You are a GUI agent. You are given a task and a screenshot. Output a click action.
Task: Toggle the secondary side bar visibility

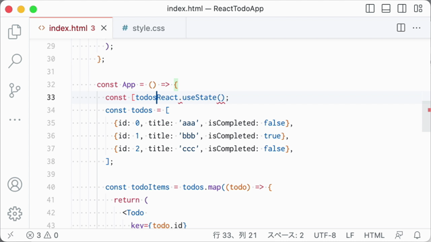point(402,9)
